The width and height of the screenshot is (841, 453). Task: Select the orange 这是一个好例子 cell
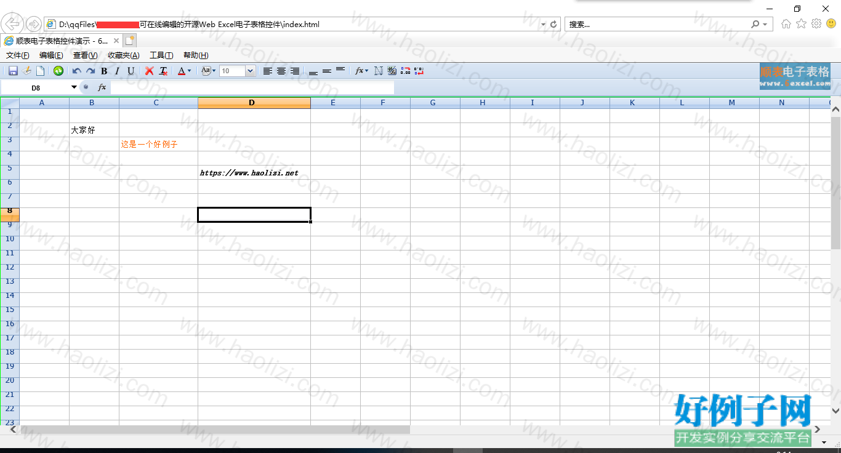click(x=158, y=144)
